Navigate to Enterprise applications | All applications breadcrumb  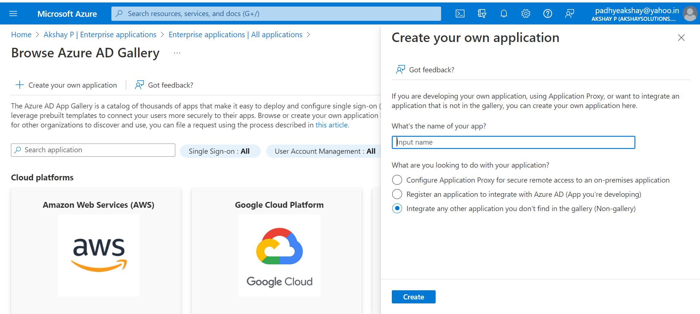[235, 35]
